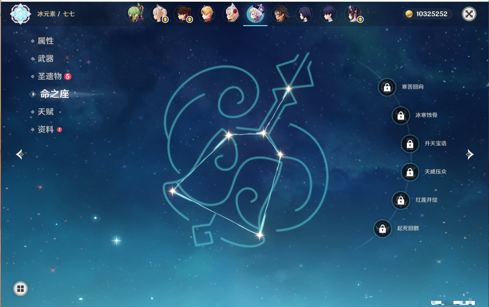
Task: Click the 冰元素 / 七七 title text
Action: (x=56, y=14)
